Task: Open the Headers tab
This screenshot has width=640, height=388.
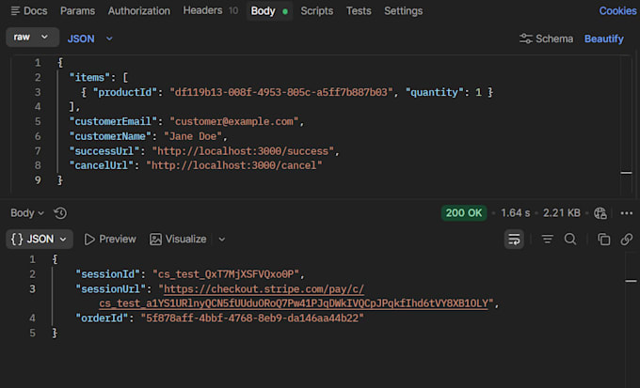Action: [210, 10]
